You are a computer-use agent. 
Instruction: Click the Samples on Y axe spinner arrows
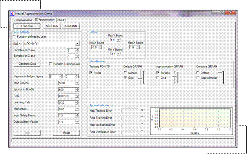coord(77,51)
